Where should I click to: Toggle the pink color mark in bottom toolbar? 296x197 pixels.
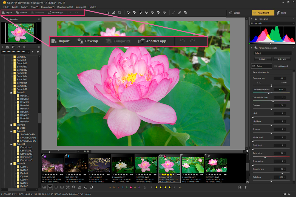[131, 187]
